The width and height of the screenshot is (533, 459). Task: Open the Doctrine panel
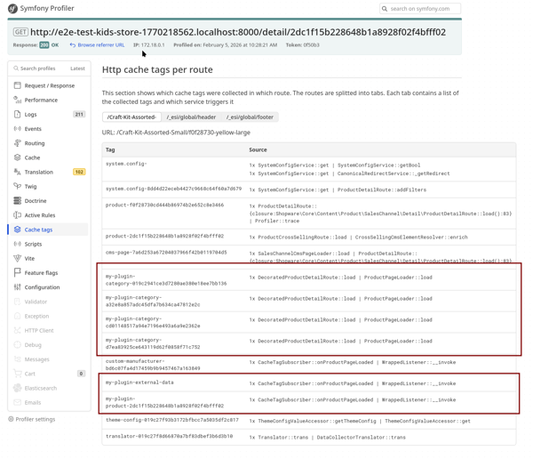pyautogui.click(x=49, y=200)
